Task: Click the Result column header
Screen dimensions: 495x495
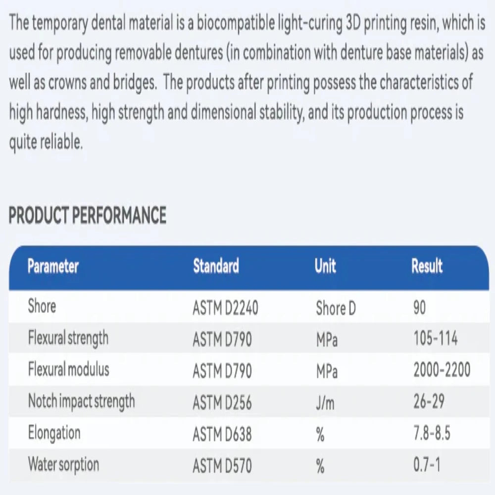Action: point(427,266)
